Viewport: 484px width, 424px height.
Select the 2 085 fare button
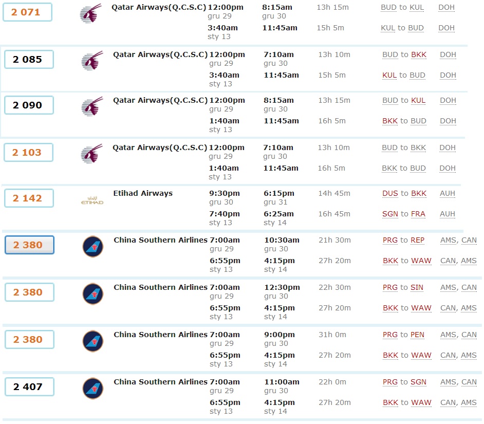pyautogui.click(x=29, y=59)
